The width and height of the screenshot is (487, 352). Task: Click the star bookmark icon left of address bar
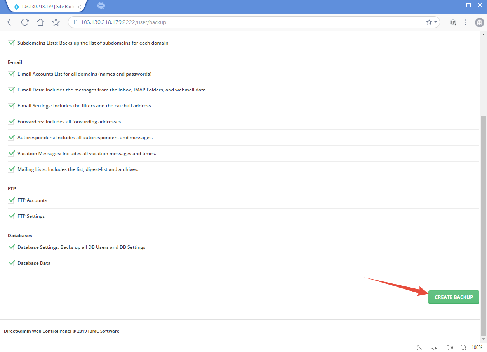tap(56, 22)
